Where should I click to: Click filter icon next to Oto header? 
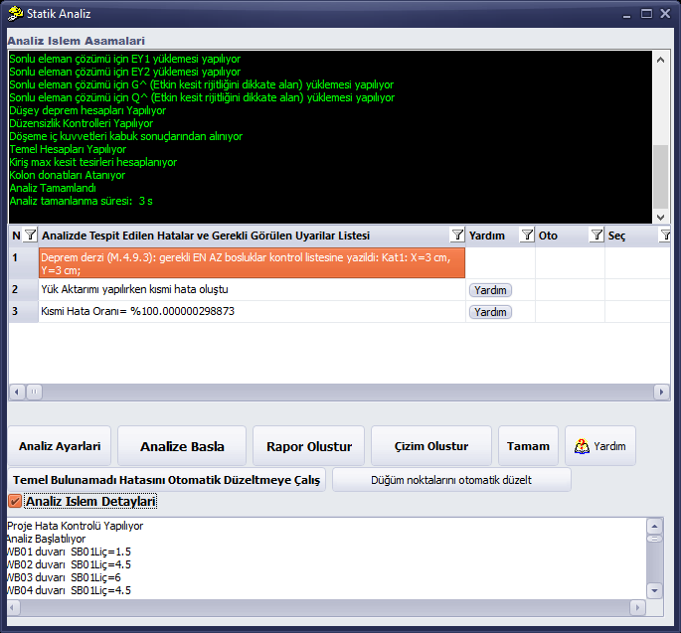596,236
